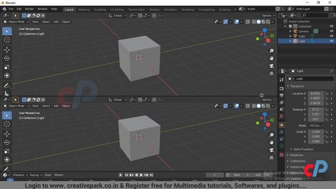Select the Move tool in lower viewport

click(x=7, y=134)
